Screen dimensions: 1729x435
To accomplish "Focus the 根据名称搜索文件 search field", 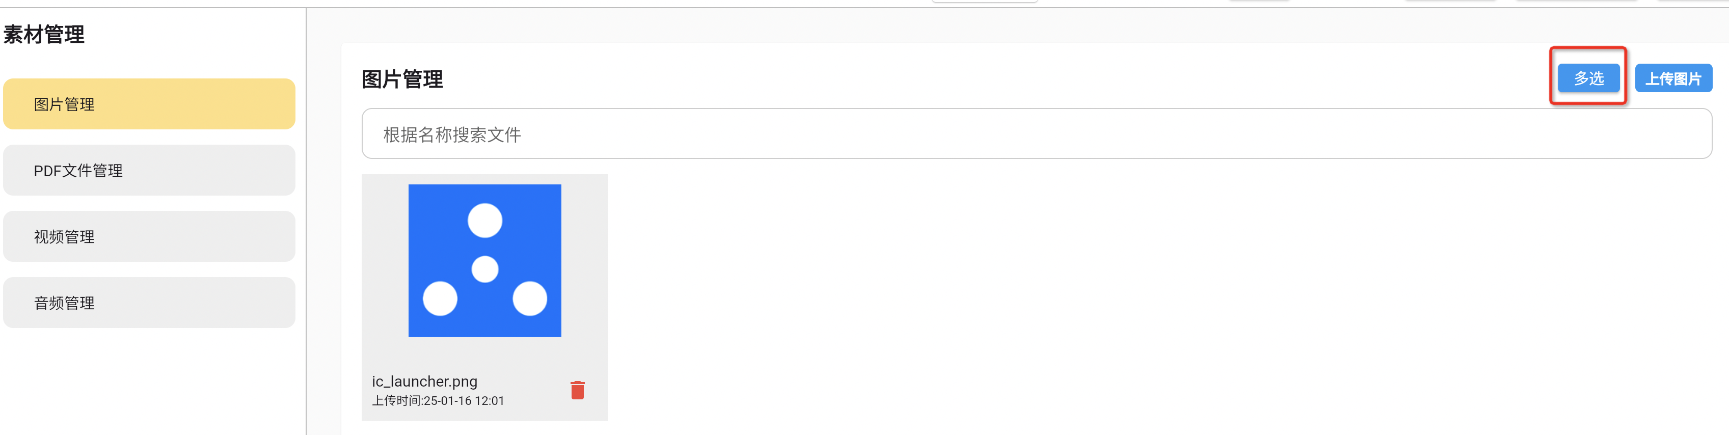I will click(x=1036, y=134).
